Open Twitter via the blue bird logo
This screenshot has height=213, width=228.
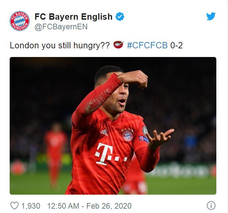[x=211, y=16]
